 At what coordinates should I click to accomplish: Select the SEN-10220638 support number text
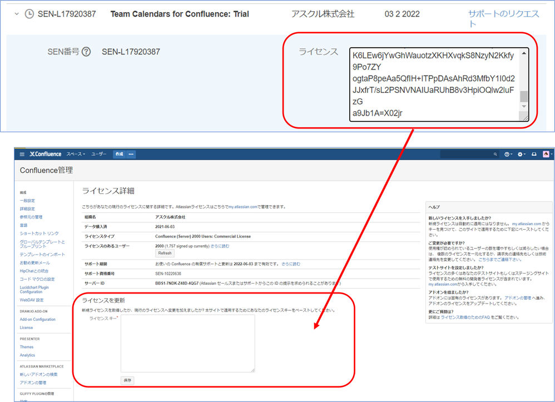[x=168, y=274]
